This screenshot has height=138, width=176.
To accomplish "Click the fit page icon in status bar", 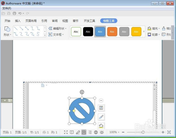I will tap(169, 132).
